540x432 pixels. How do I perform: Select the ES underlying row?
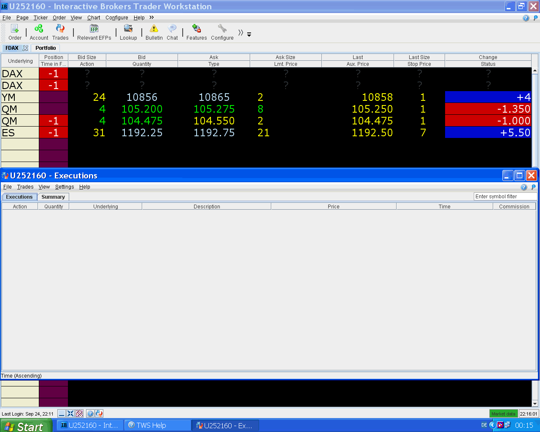20,133
